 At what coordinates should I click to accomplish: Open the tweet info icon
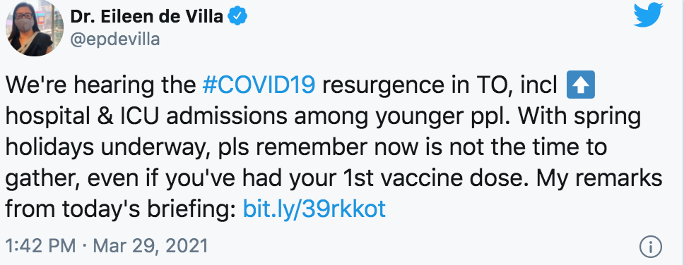click(x=650, y=247)
